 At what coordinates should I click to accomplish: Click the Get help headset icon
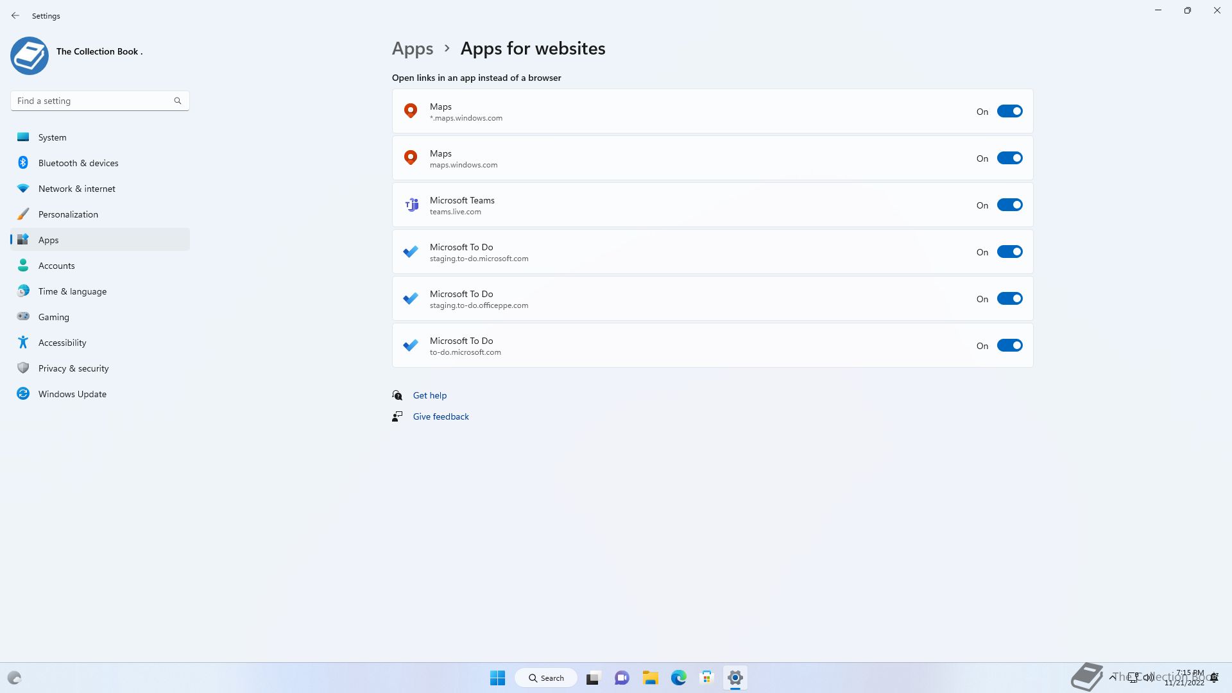[x=397, y=395]
